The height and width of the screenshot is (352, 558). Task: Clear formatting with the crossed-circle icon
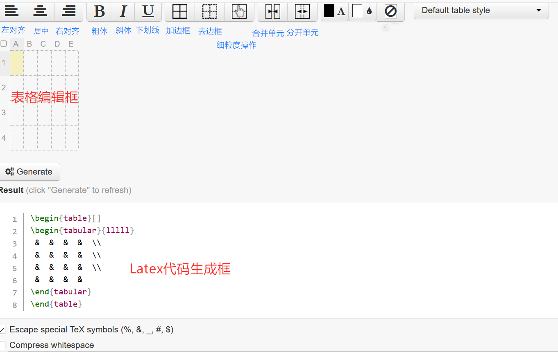(390, 11)
